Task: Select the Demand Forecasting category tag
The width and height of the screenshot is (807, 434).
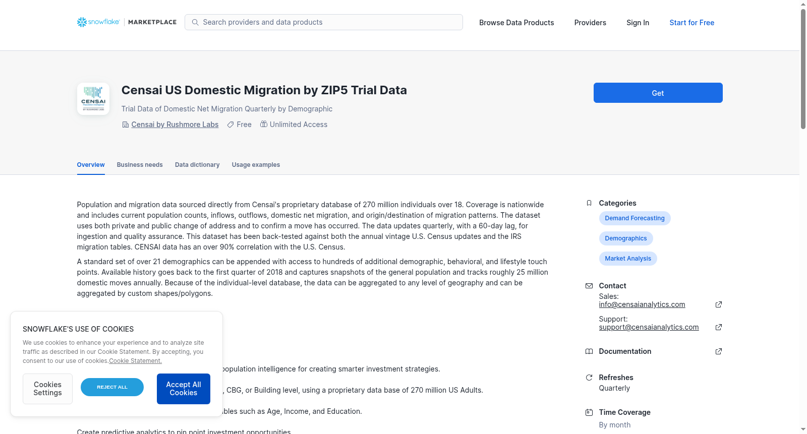Action: pos(635,218)
